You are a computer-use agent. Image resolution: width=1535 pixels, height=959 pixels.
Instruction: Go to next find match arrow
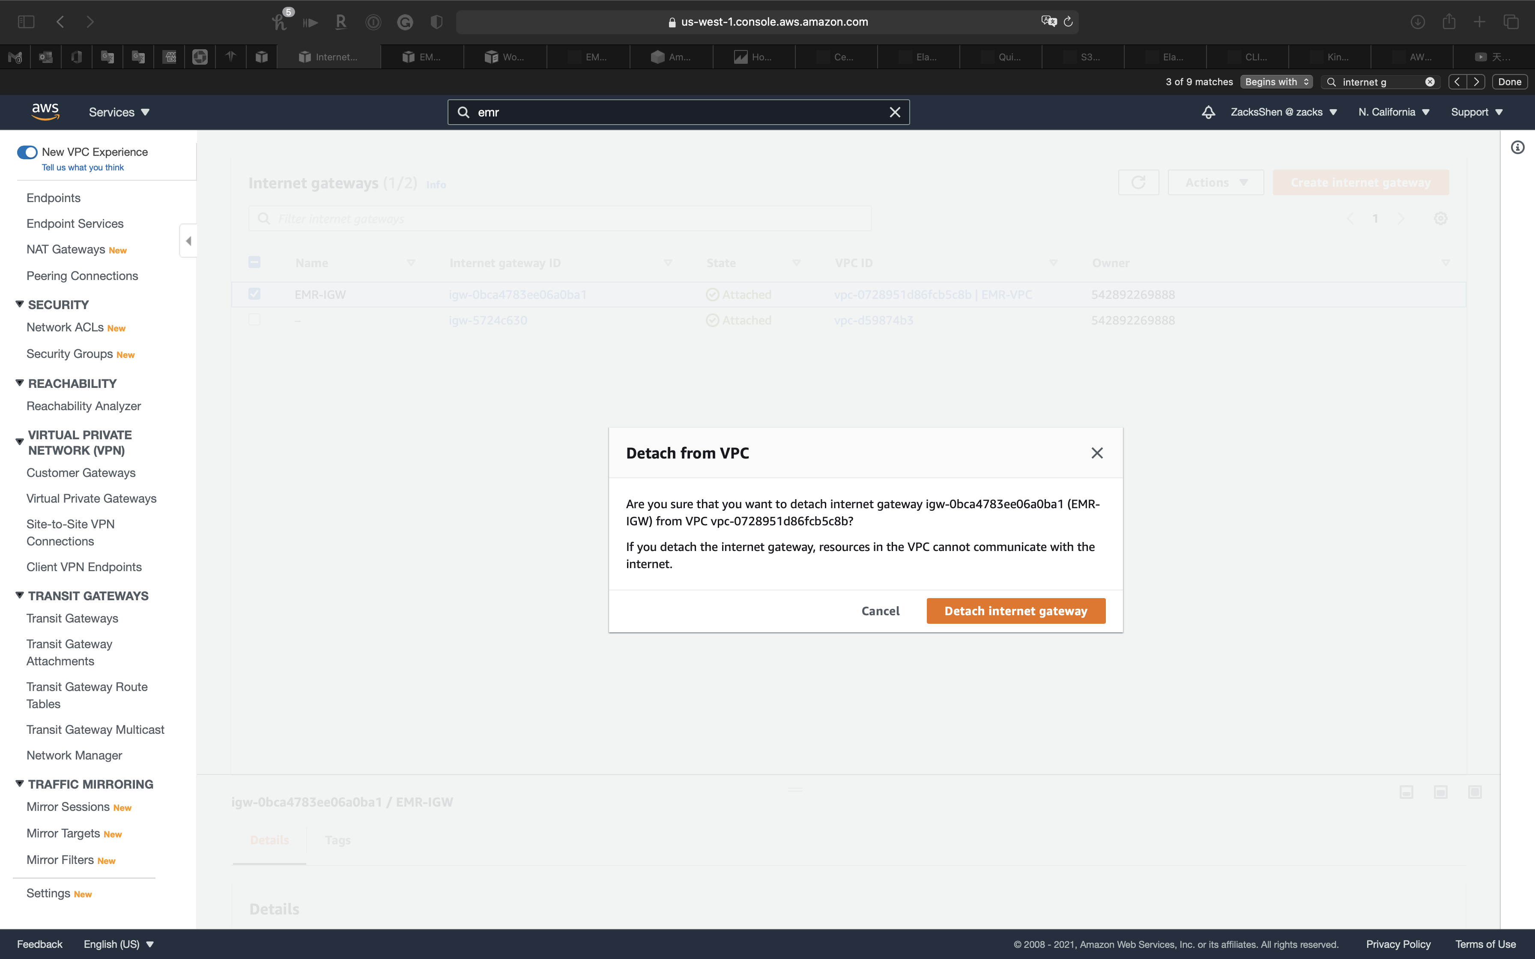(x=1476, y=82)
